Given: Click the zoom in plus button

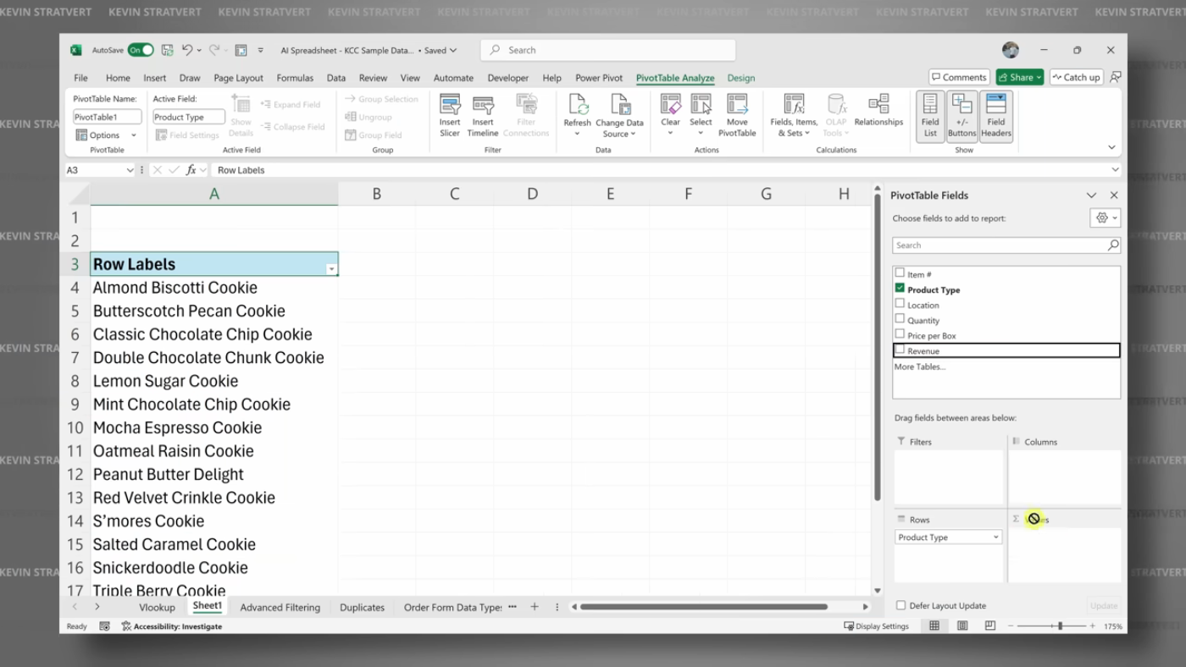Looking at the screenshot, I should 1093,626.
